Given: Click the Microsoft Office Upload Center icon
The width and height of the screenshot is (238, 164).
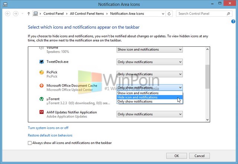Looking at the screenshot, I should (x=41, y=86).
